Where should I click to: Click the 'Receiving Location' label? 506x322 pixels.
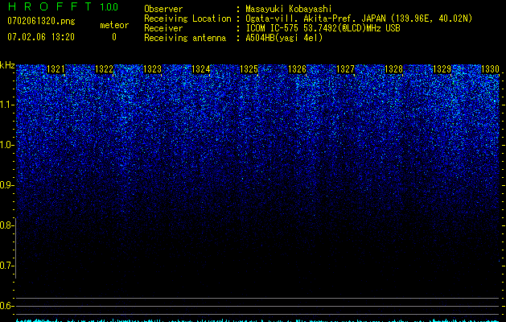point(187,19)
